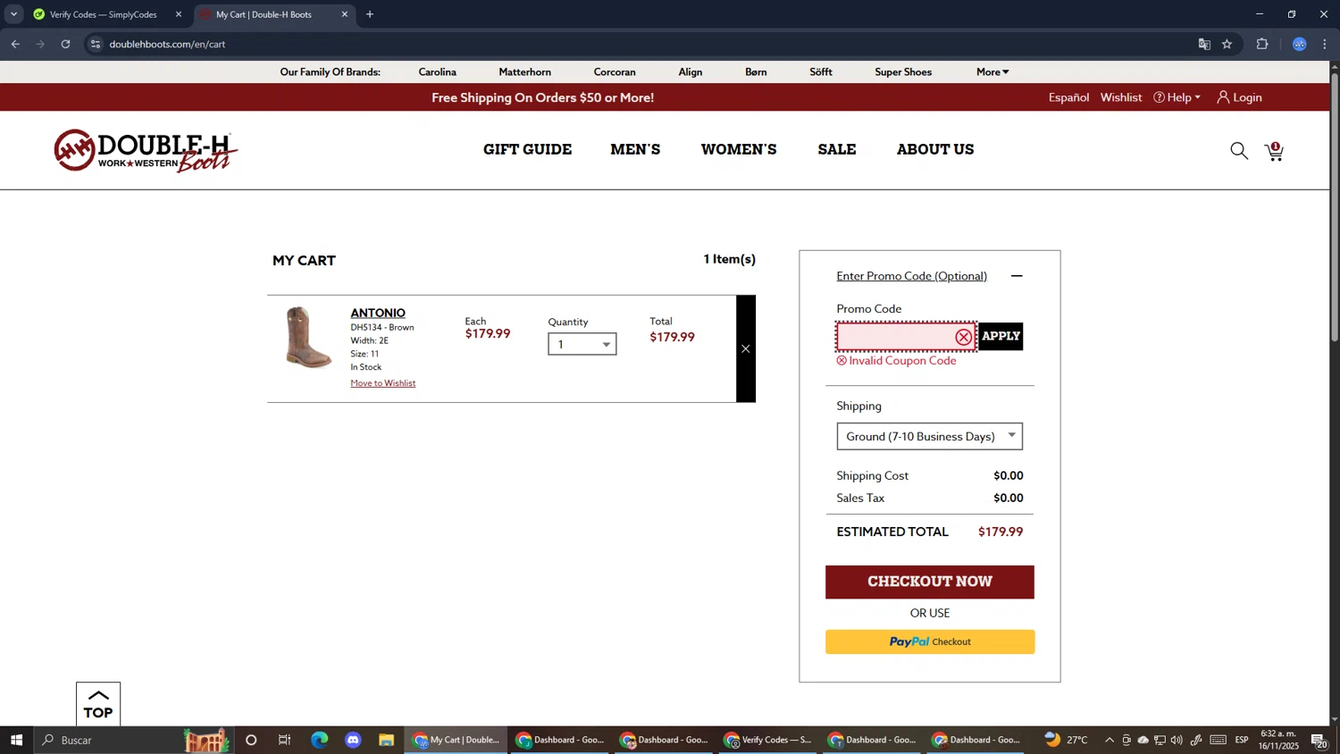Open the Google Translate icon in address bar
Screen dimensions: 1340x754
[1204, 44]
